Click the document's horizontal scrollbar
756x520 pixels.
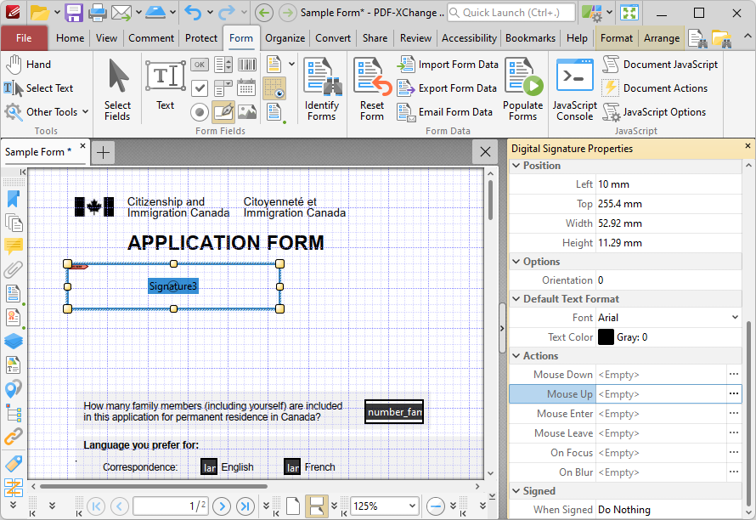[x=154, y=486]
